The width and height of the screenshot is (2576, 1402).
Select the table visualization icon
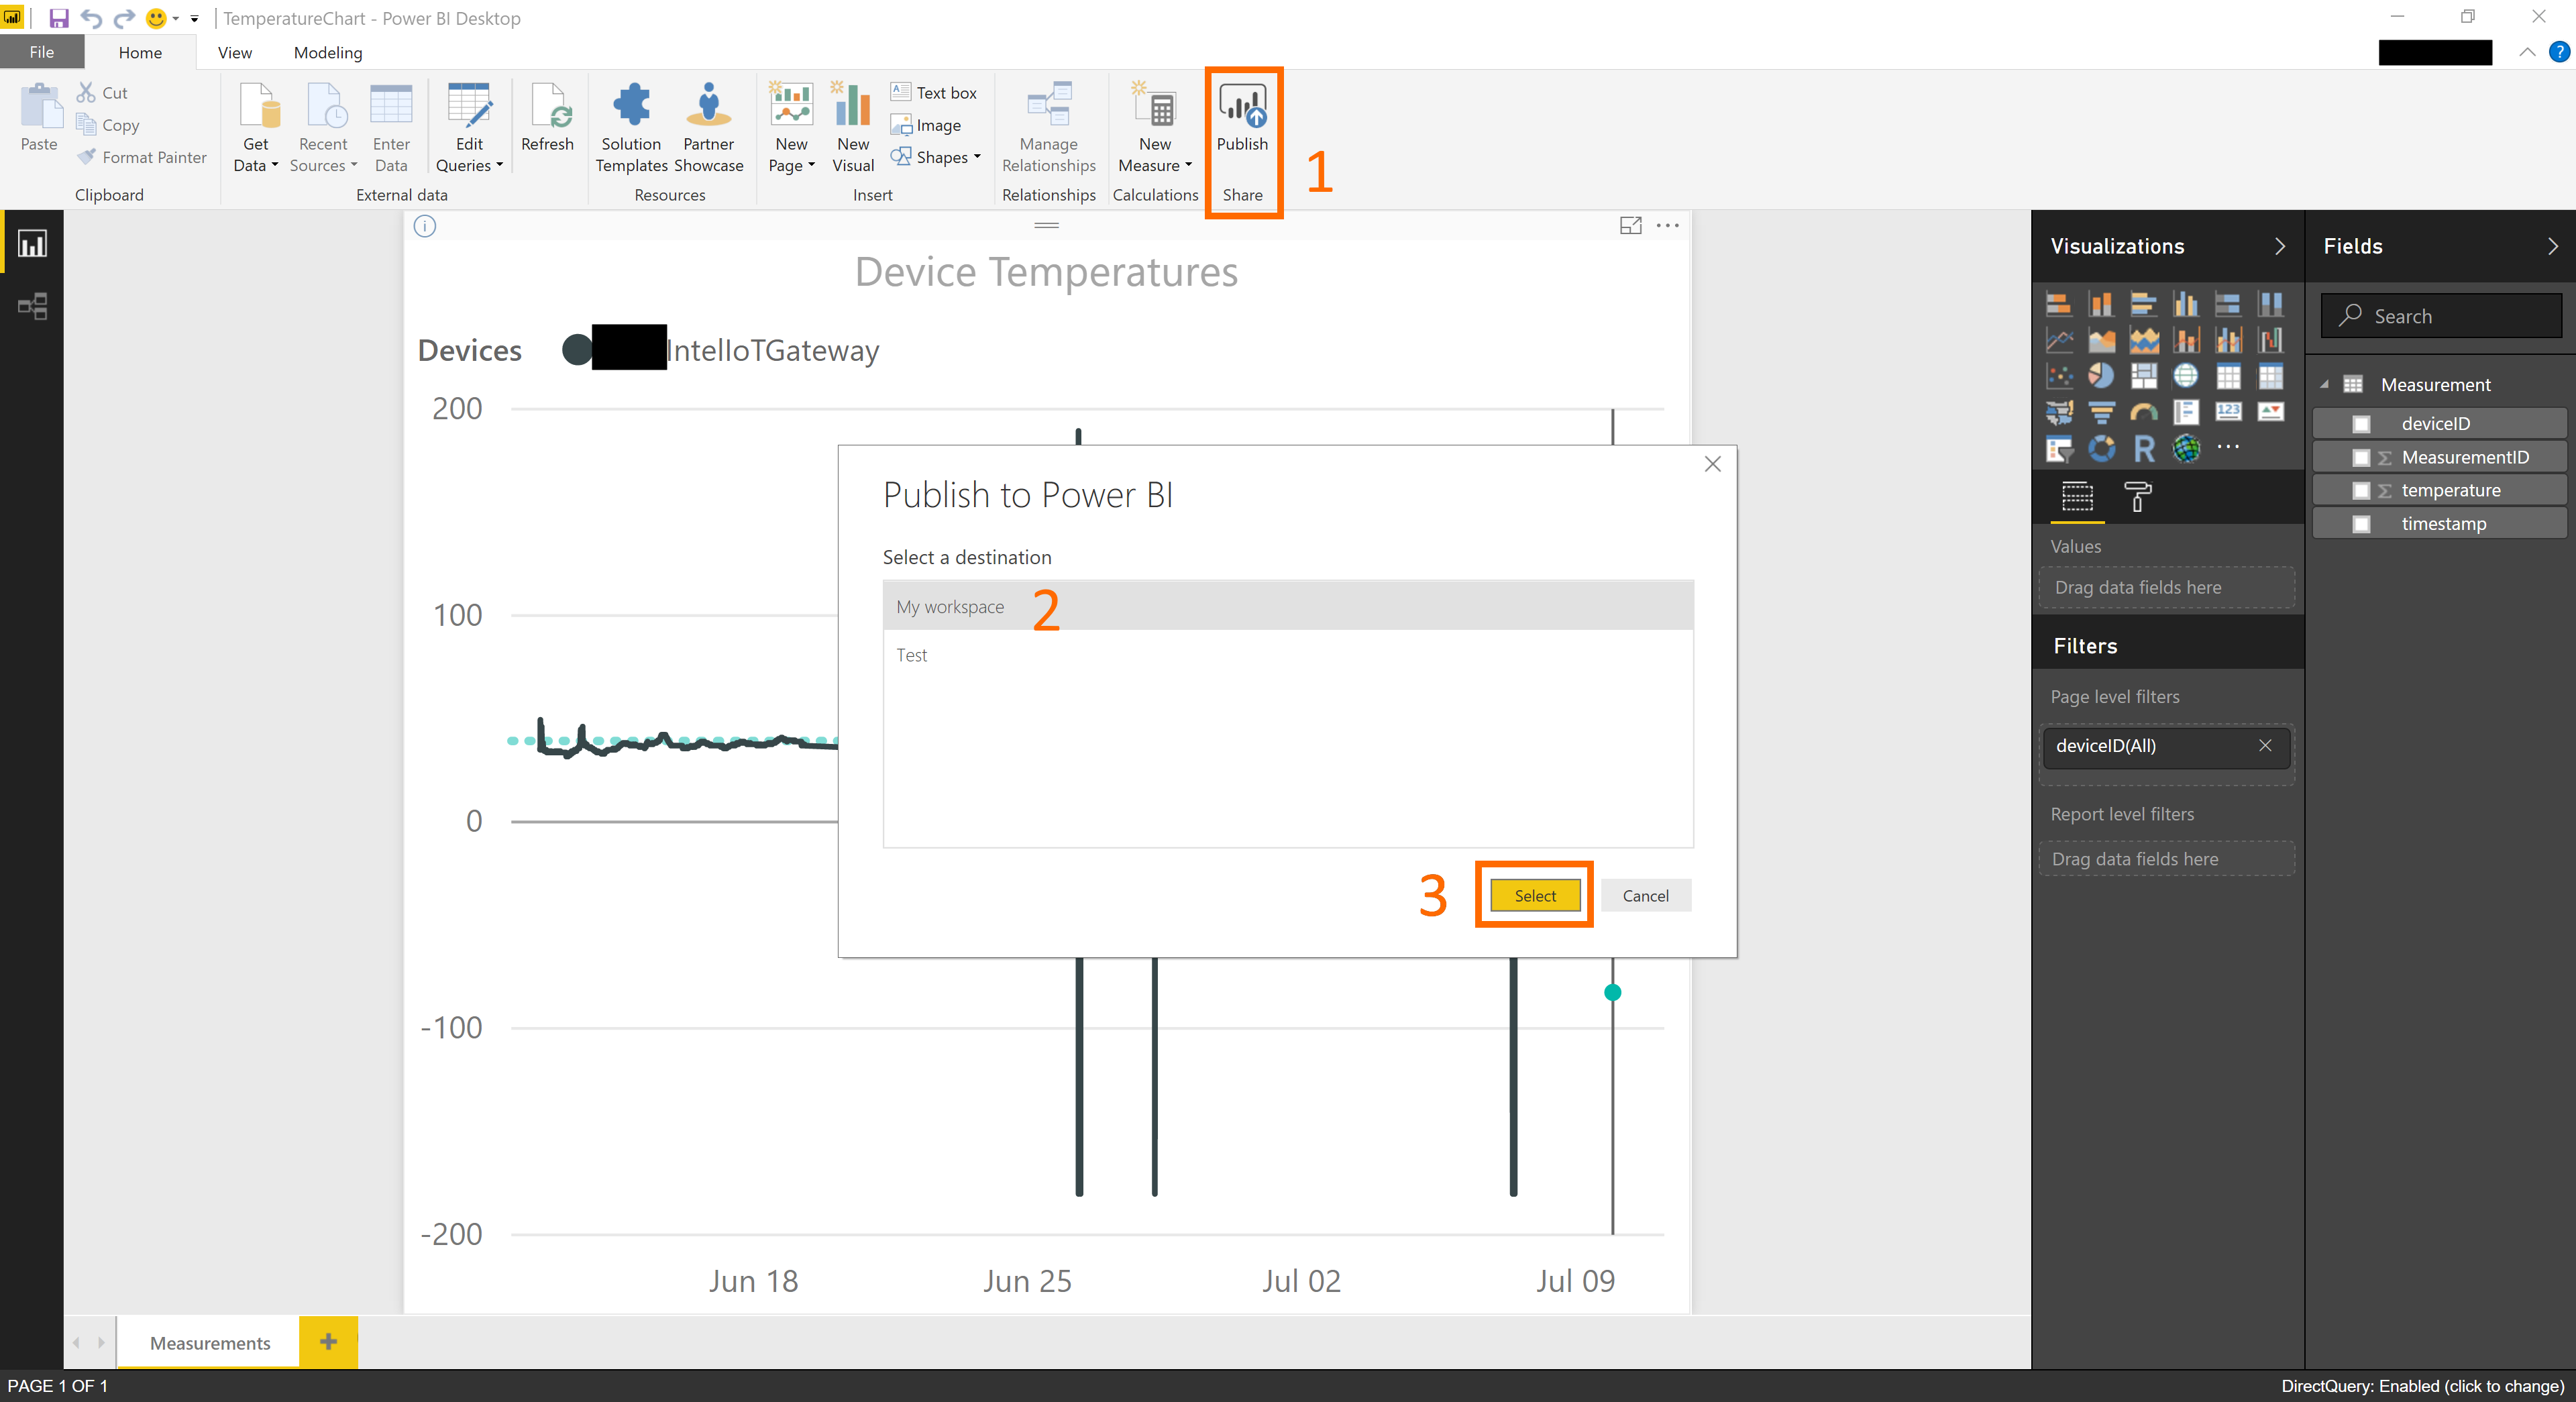point(2228,376)
